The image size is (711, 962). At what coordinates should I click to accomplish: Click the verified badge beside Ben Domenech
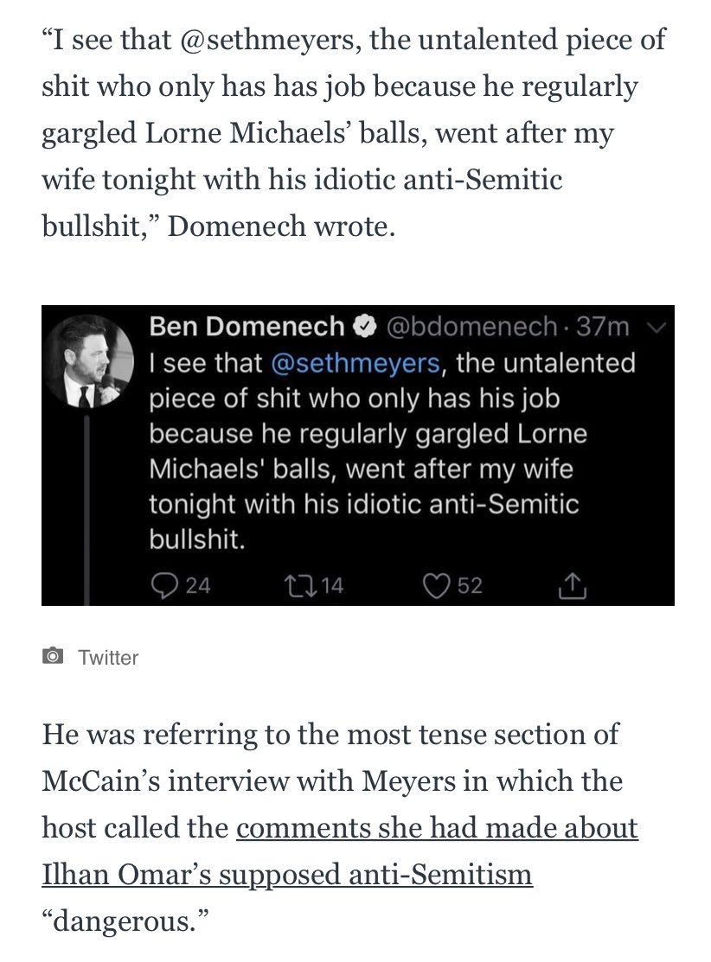click(x=365, y=327)
